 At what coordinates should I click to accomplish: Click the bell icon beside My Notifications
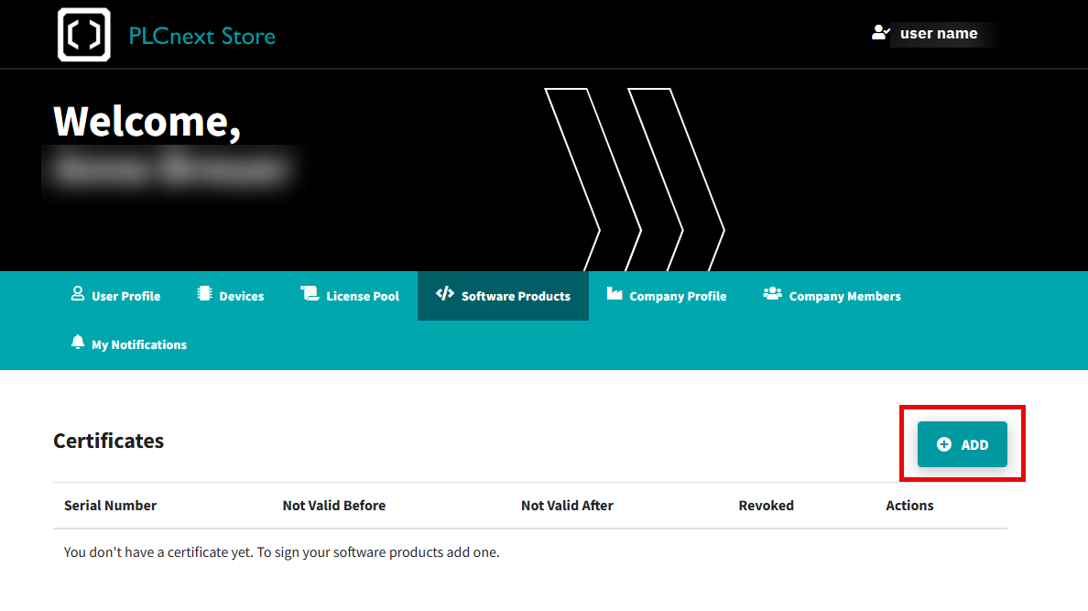click(x=78, y=343)
